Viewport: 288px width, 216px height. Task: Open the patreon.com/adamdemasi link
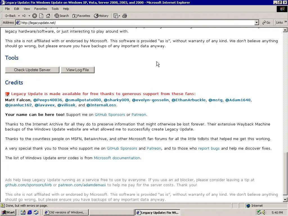(82, 185)
